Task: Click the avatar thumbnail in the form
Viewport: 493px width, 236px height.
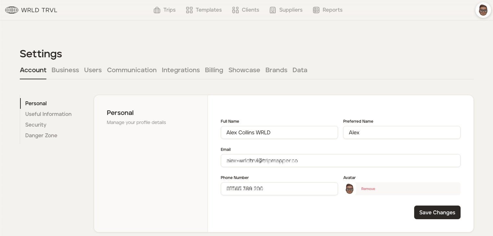Action: pyautogui.click(x=349, y=189)
